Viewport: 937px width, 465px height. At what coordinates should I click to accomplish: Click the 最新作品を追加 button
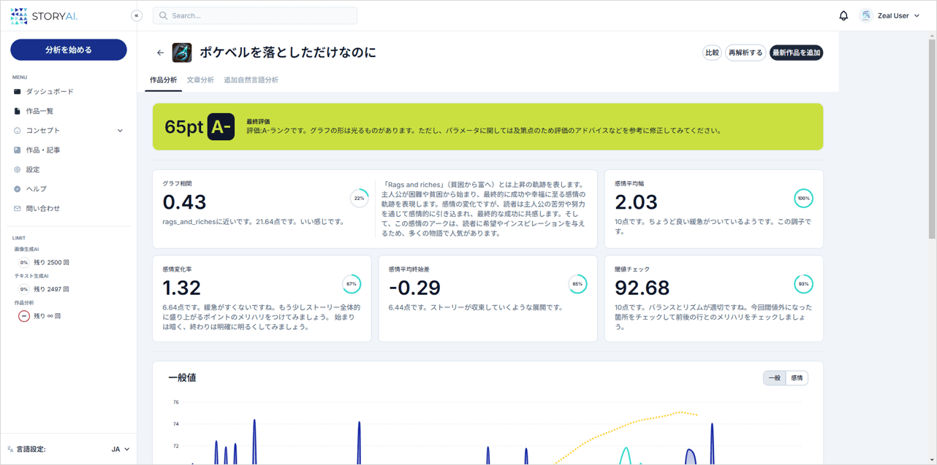[797, 53]
